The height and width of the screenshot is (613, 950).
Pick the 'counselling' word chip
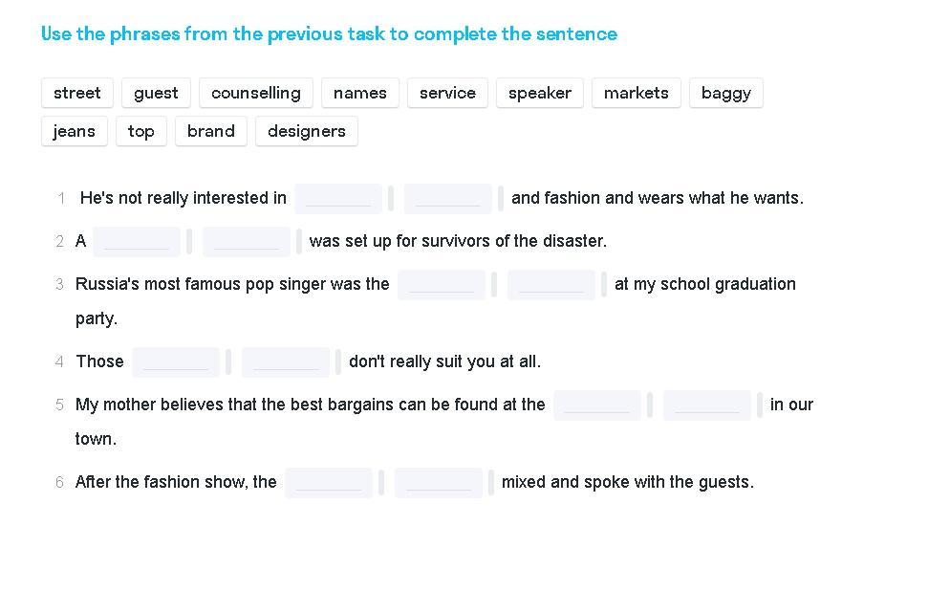point(256,93)
